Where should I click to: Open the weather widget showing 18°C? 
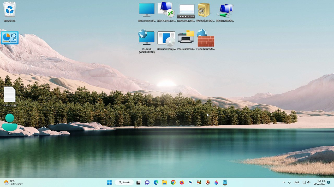click(x=14, y=182)
